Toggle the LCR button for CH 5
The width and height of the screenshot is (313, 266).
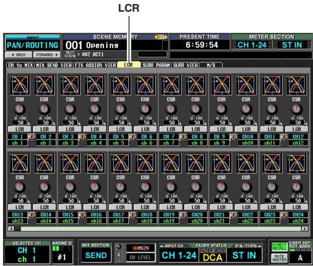pos(120,129)
